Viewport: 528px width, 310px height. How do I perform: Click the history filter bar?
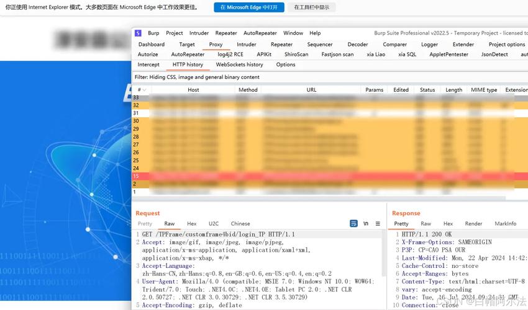[330, 77]
